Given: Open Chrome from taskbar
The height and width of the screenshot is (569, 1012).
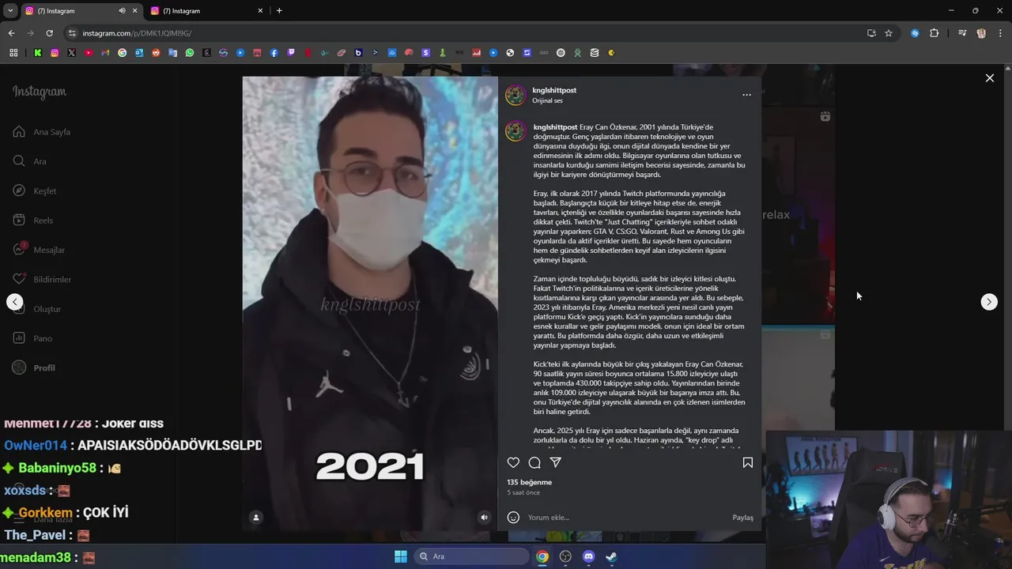Looking at the screenshot, I should 542,556.
